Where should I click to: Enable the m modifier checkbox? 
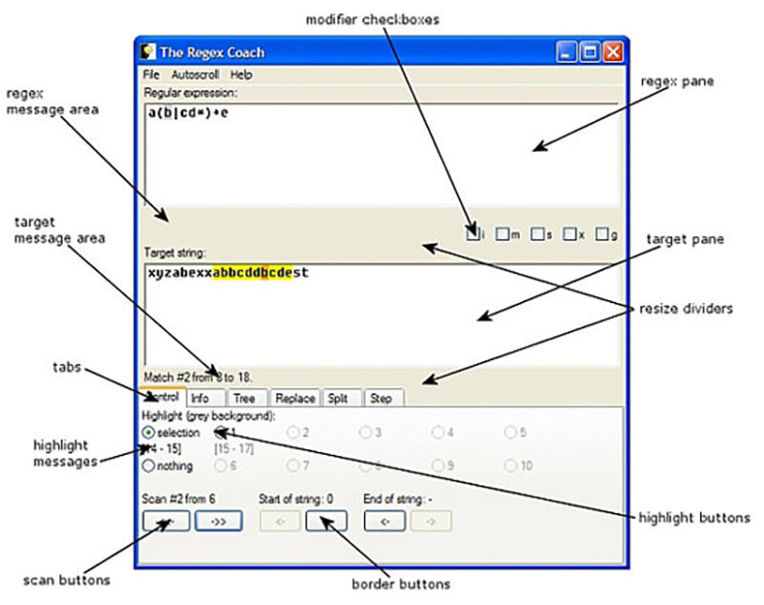click(x=502, y=234)
